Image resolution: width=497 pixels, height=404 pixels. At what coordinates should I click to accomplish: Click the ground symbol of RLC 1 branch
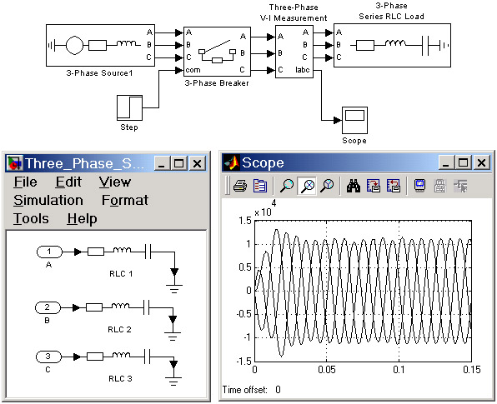[x=174, y=289]
